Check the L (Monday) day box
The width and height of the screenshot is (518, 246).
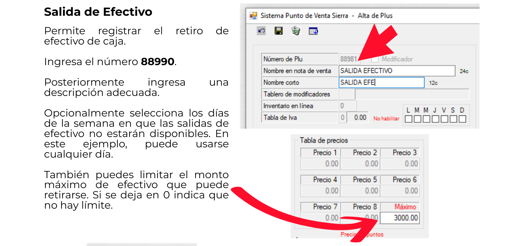408,119
